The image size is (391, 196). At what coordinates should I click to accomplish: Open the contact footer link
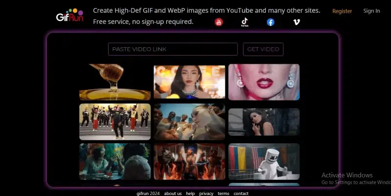(x=241, y=194)
